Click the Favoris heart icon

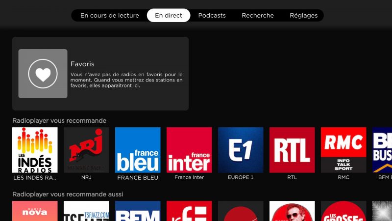[x=43, y=74]
